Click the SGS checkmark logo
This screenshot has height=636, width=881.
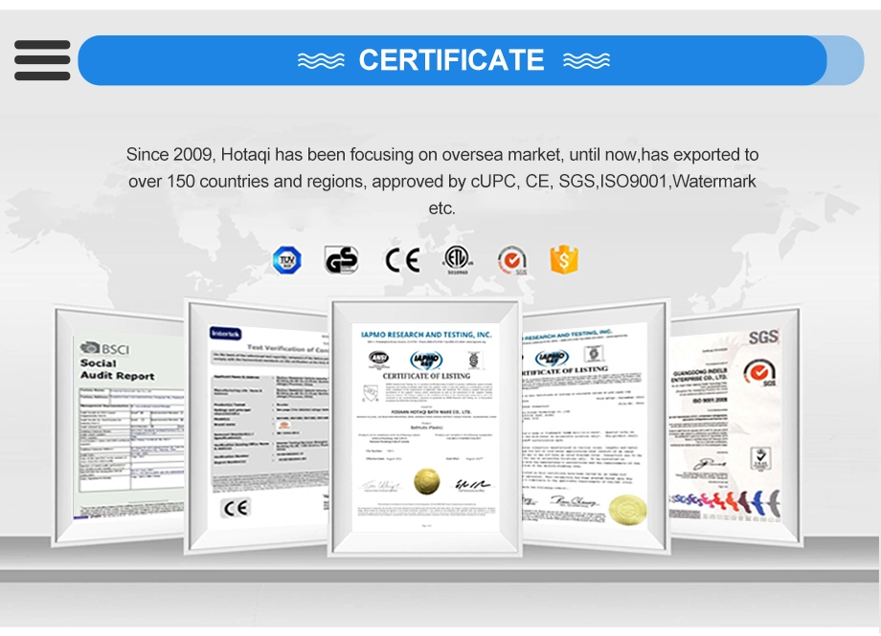click(x=512, y=260)
